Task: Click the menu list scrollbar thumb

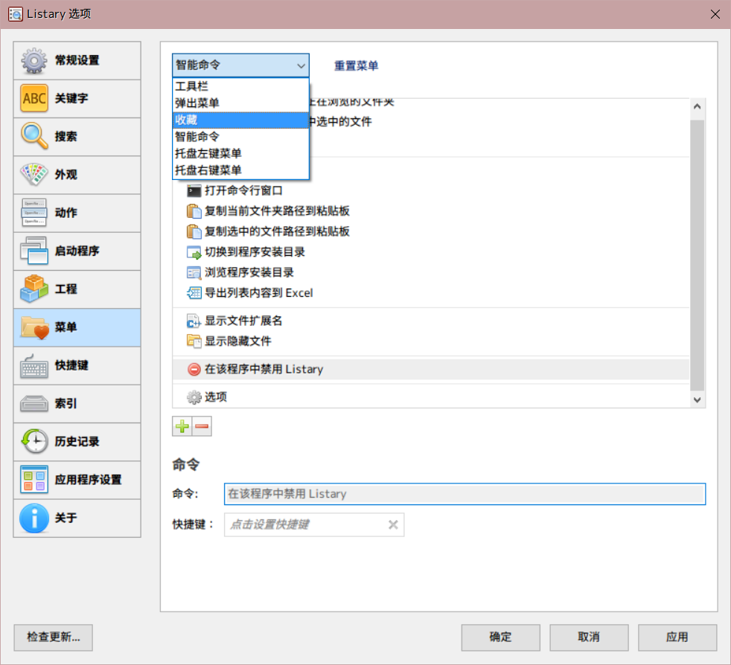Action: (x=697, y=255)
